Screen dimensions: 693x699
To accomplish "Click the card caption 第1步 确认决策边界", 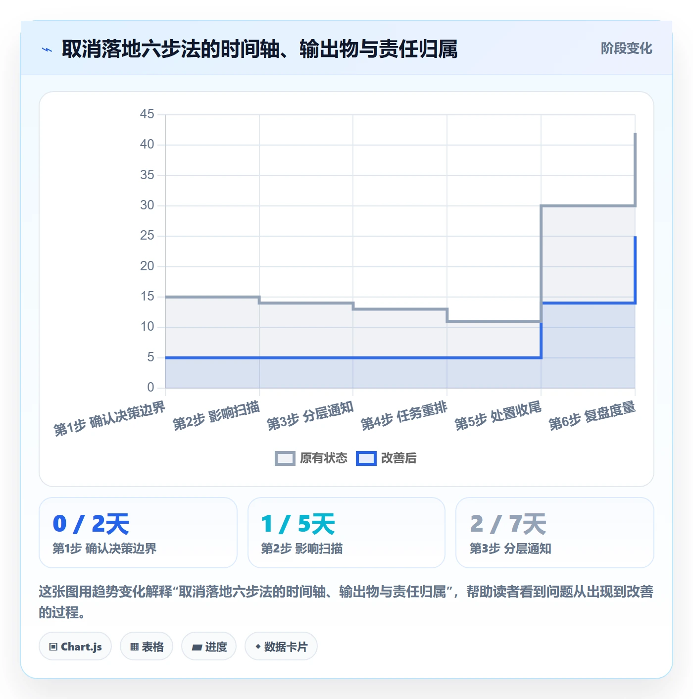I will 104,549.
